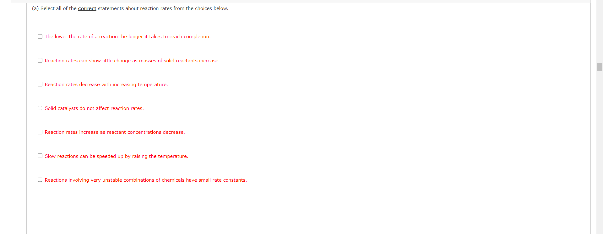Click the text 'Reactions involving very unstable combinations of chemicals have small rate constants.'
This screenshot has height=234, width=603.
coord(146,180)
